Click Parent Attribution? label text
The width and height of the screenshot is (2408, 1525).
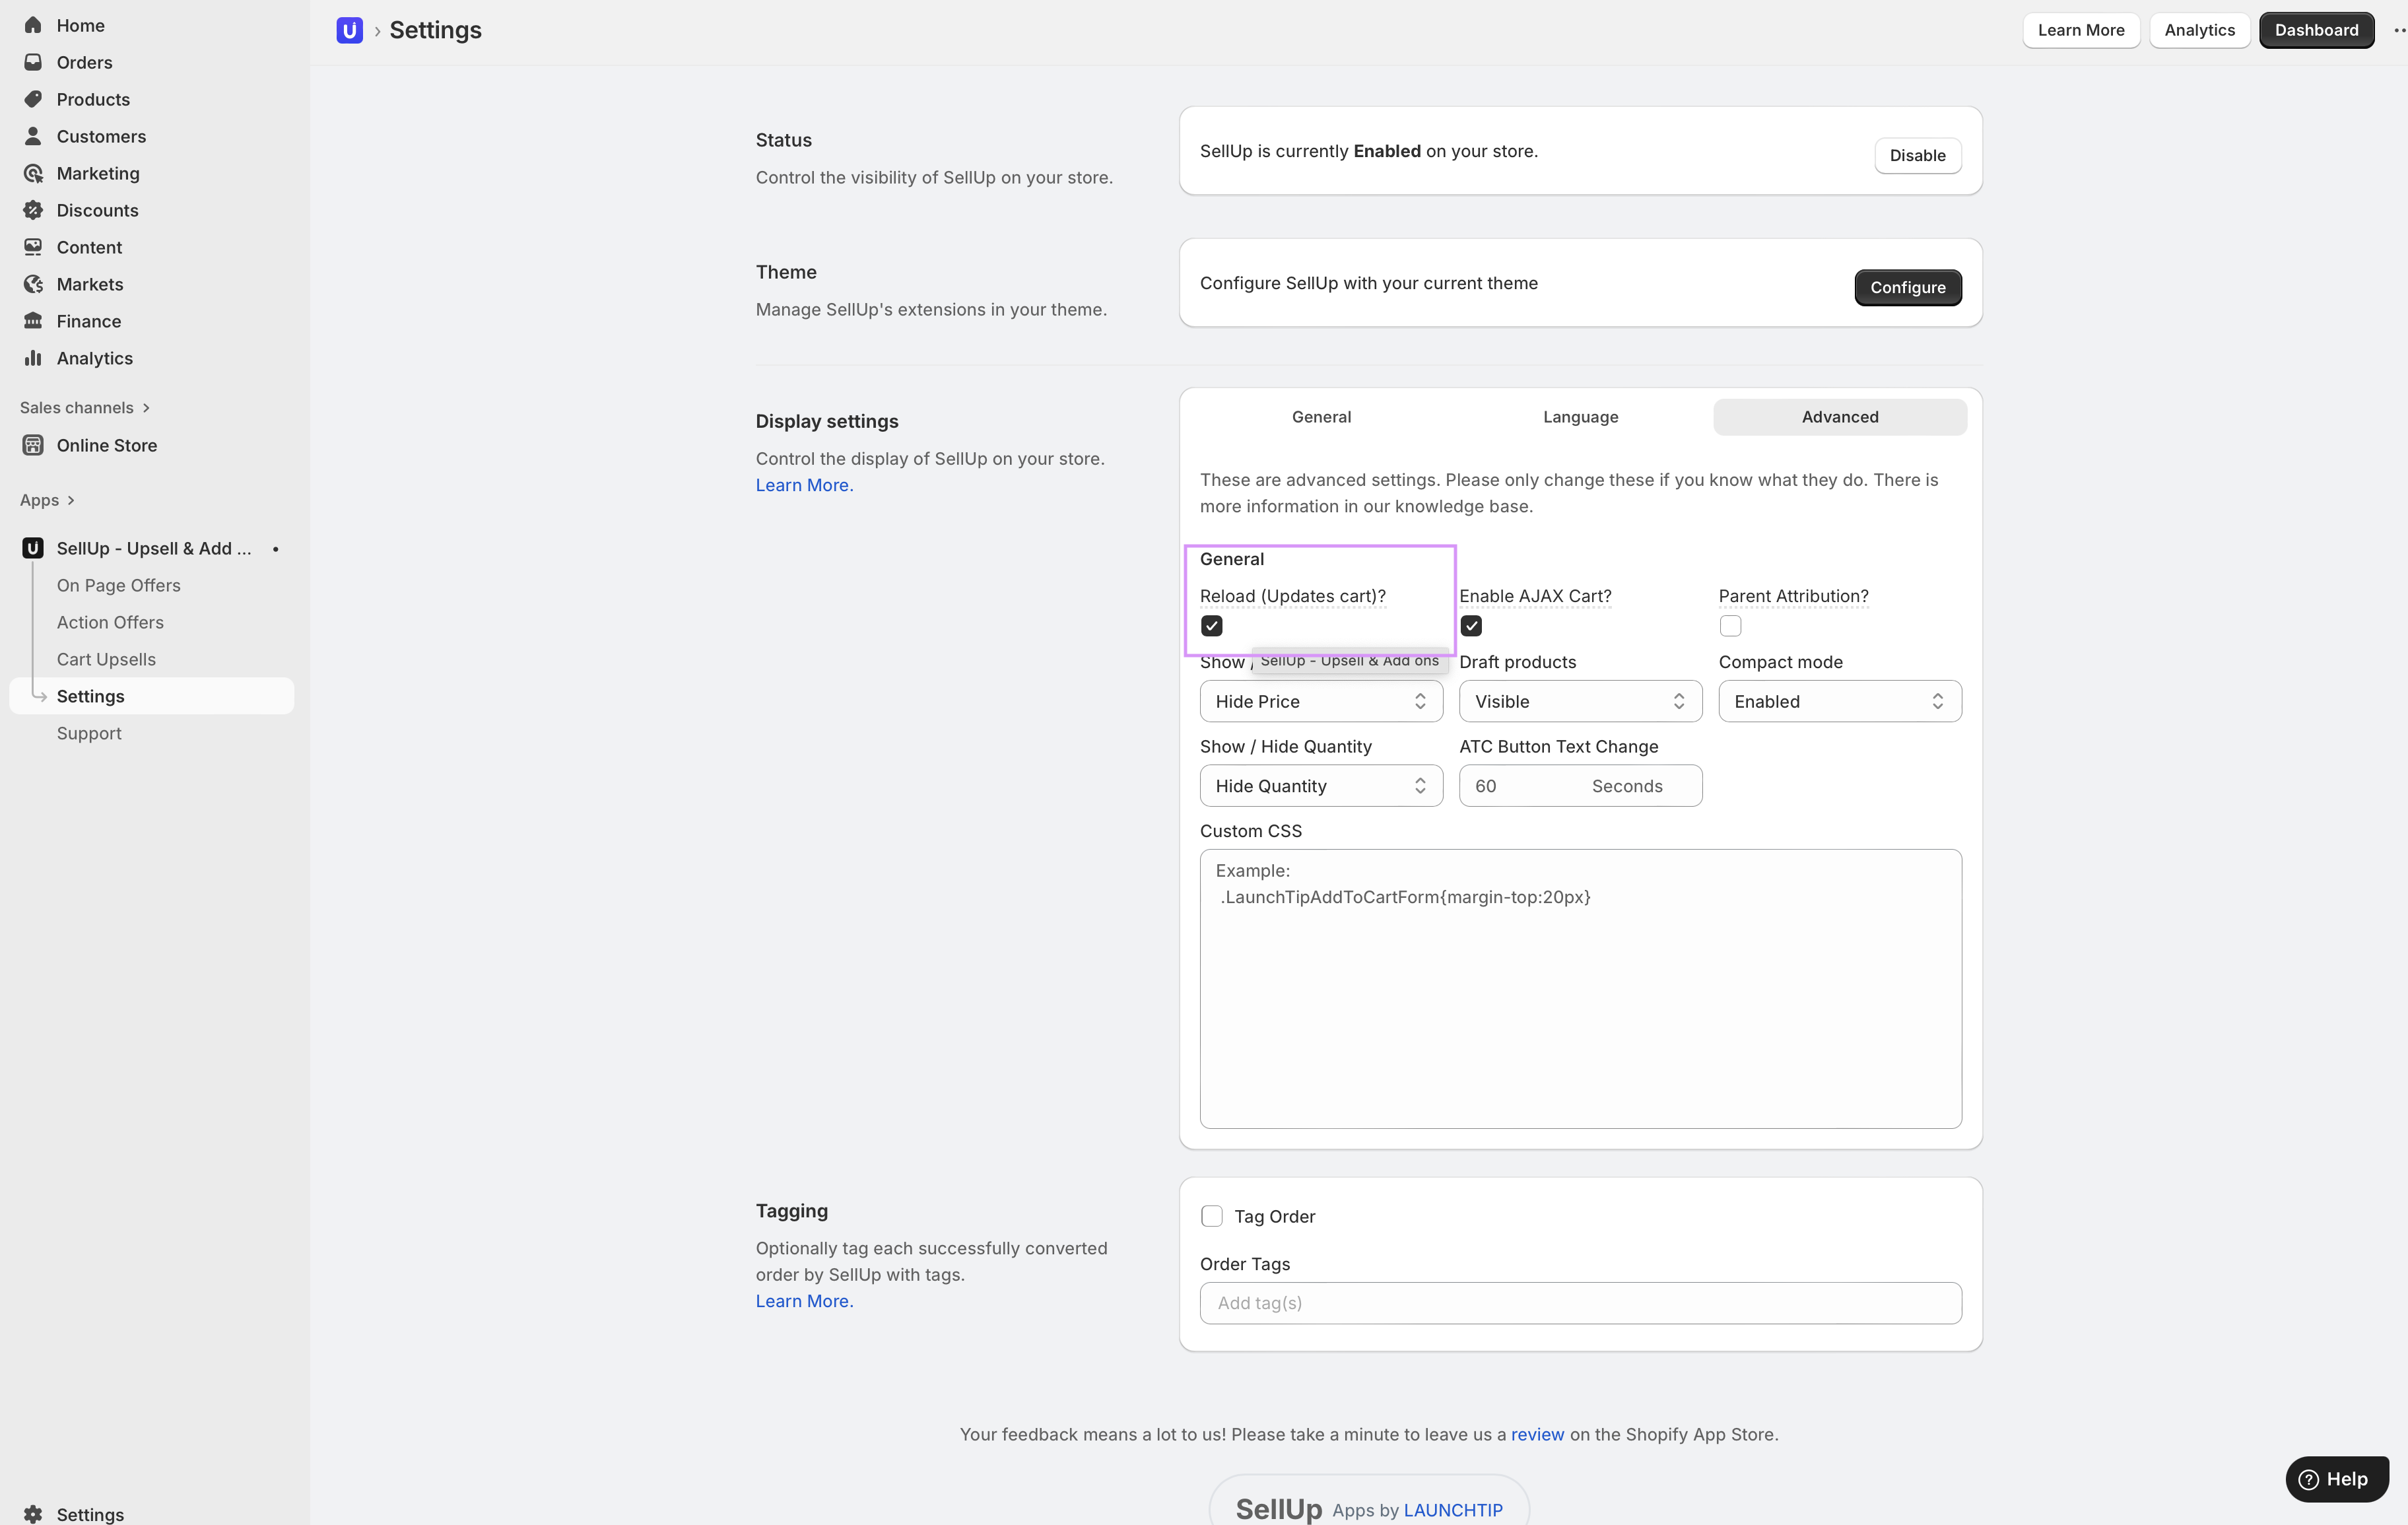coord(1793,596)
